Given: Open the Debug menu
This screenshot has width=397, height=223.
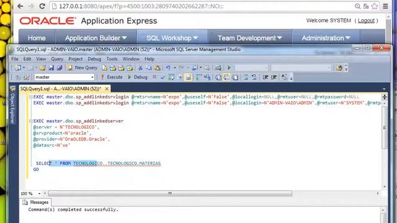Looking at the screenshot, I should pos(94,59).
